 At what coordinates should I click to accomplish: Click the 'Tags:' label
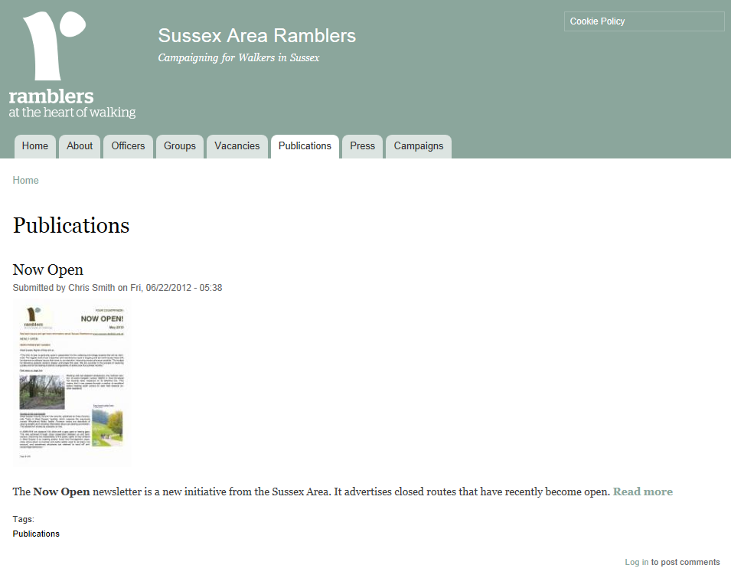click(x=23, y=519)
